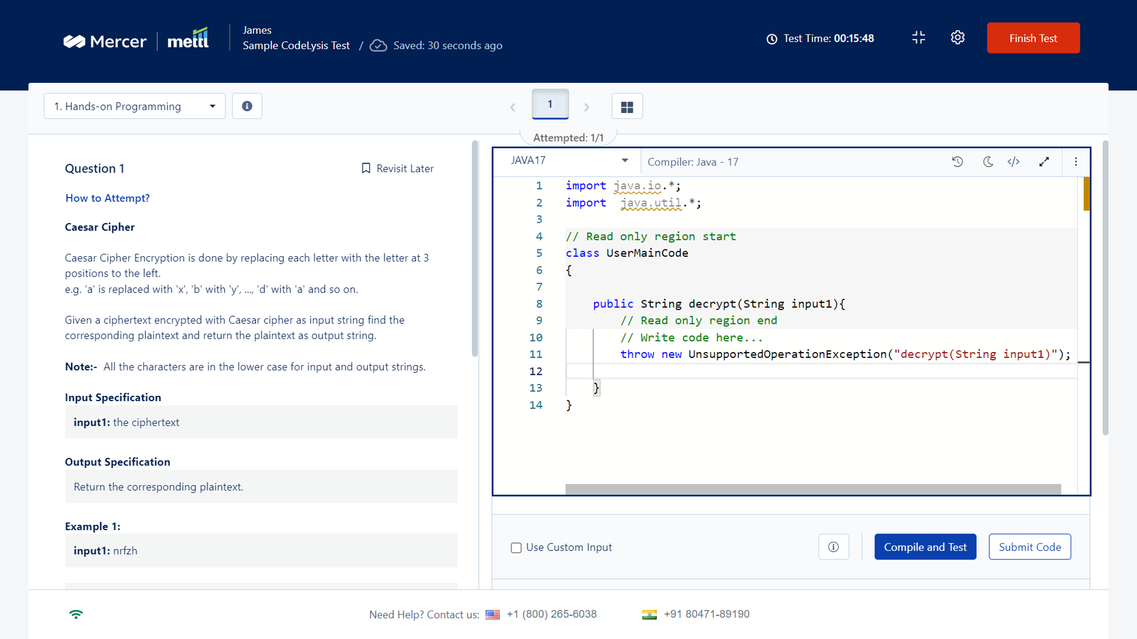This screenshot has width=1137, height=639.
Task: Open the How to Attempt link
Action: point(107,198)
